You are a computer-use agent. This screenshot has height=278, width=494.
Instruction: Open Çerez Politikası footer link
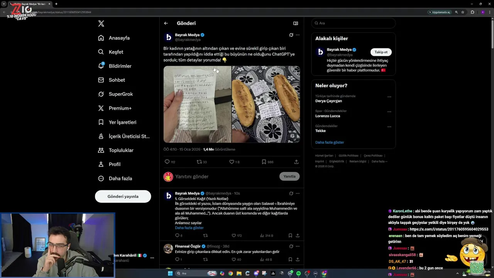(x=373, y=156)
